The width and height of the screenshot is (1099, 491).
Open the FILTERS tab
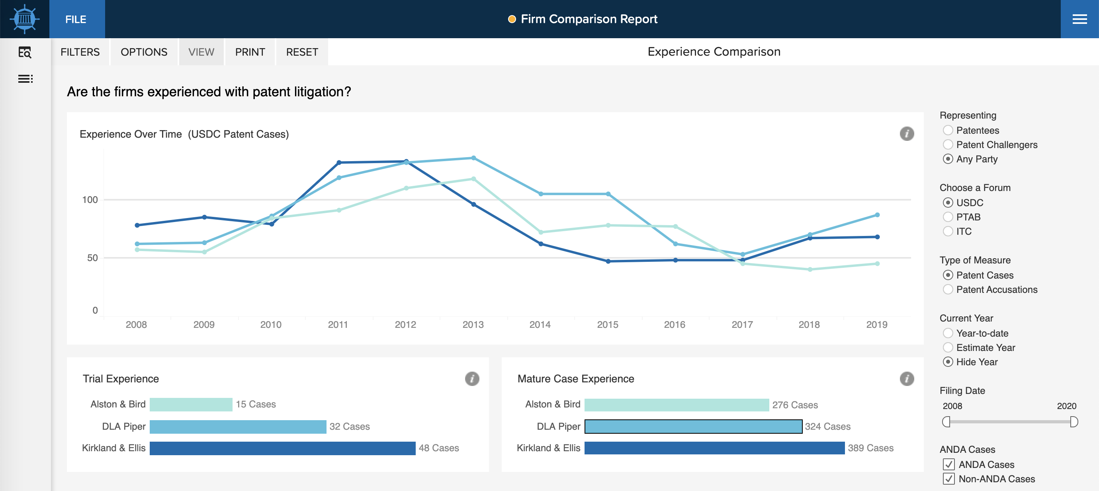[x=80, y=52]
